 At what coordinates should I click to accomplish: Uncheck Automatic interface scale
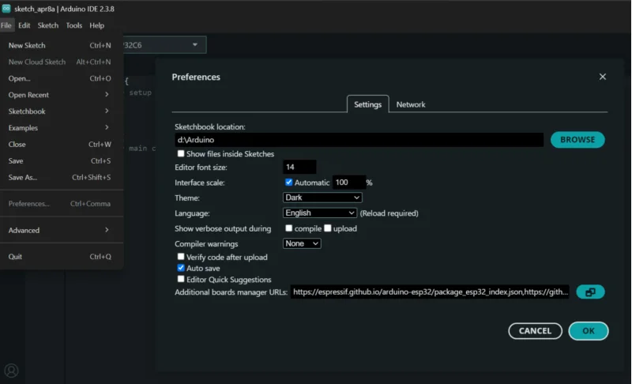pos(288,183)
